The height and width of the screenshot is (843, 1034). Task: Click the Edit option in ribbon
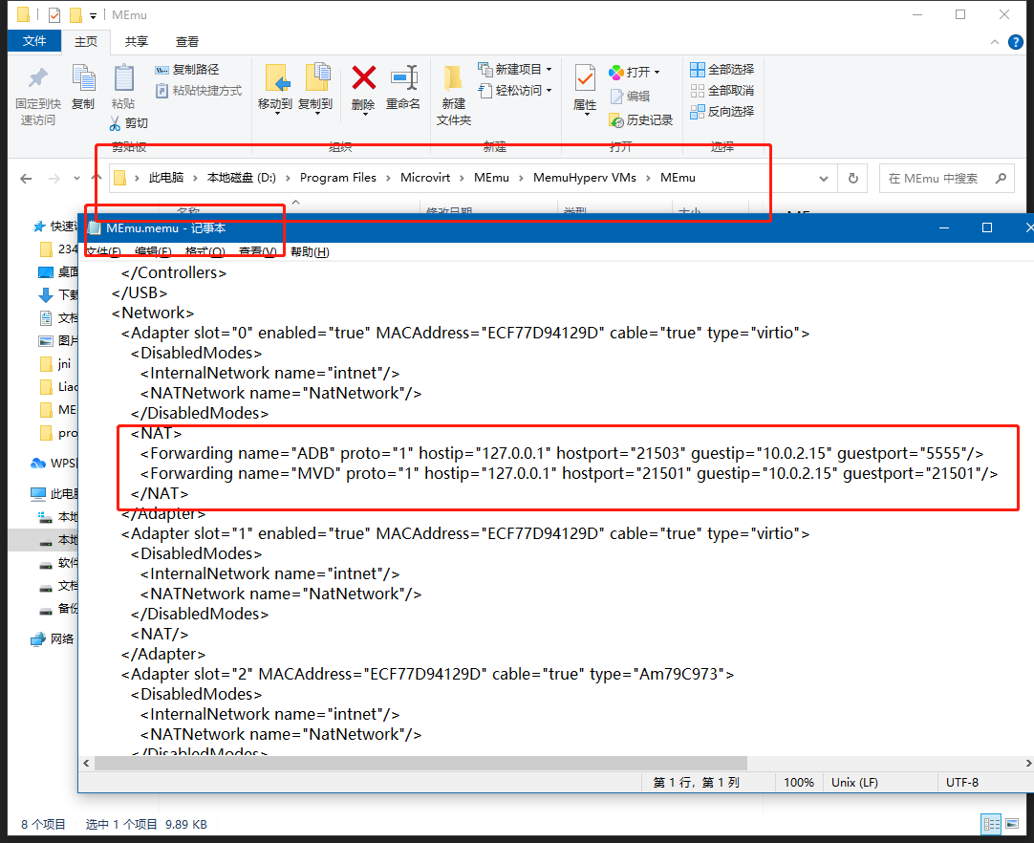tap(630, 97)
